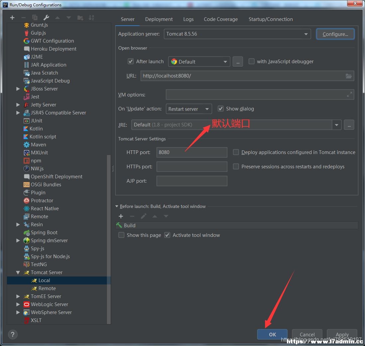Screen dimensions: 365x346
Task: Switch to the Logs tab
Action: [x=188, y=19]
